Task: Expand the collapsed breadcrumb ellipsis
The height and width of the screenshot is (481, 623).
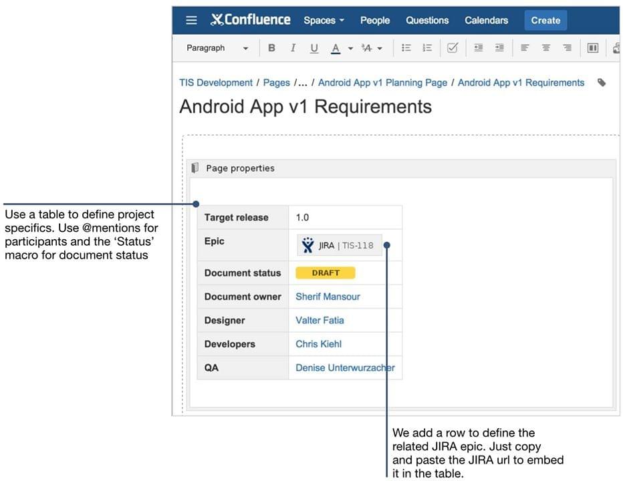Action: coord(302,83)
